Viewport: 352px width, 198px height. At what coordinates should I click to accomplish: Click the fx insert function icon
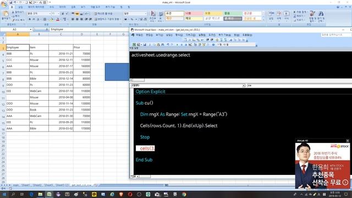point(47,29)
